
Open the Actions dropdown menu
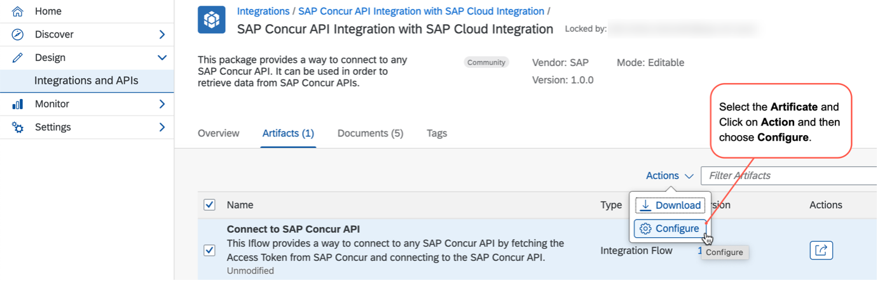pyautogui.click(x=670, y=176)
